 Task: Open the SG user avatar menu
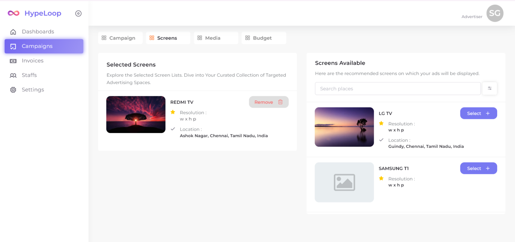(495, 13)
